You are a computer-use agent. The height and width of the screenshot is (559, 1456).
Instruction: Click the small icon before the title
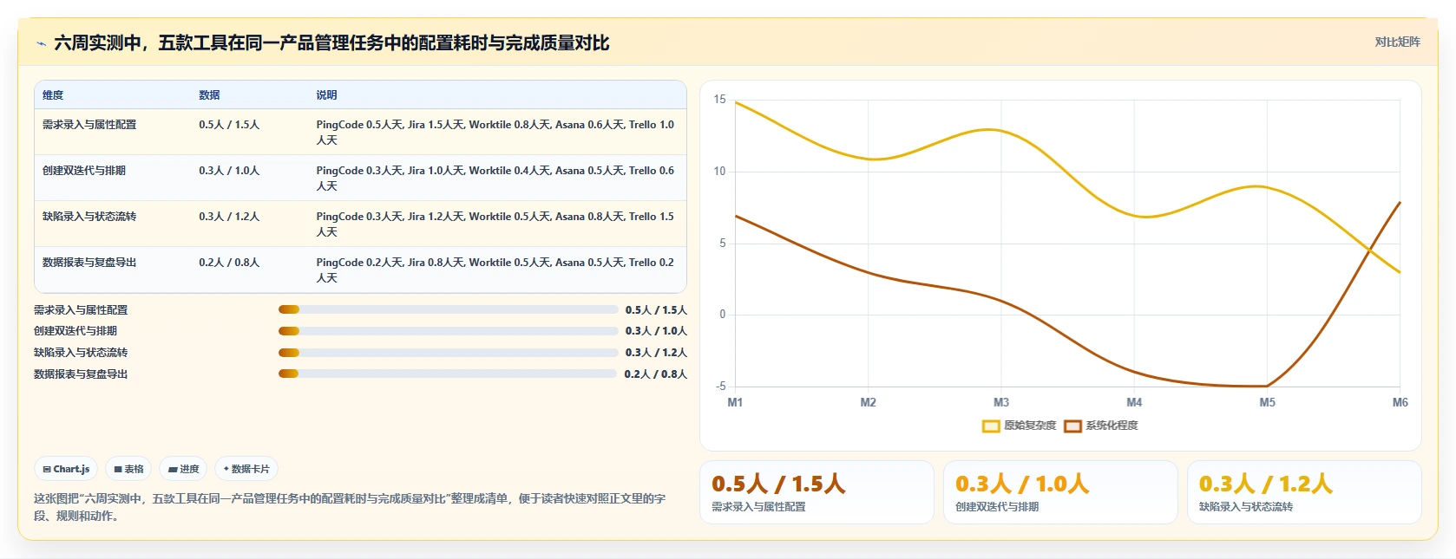coord(41,43)
